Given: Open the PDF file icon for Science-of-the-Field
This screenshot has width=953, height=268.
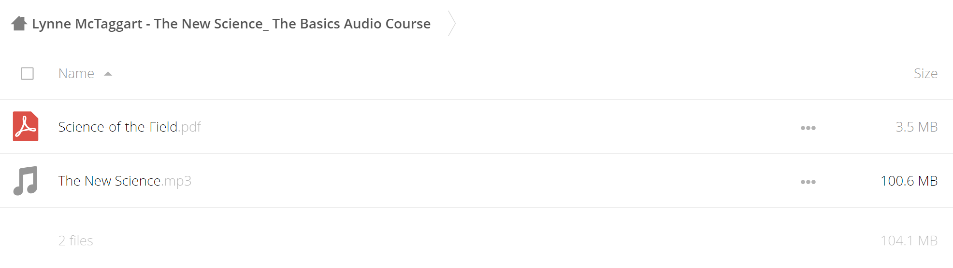Looking at the screenshot, I should 26,126.
